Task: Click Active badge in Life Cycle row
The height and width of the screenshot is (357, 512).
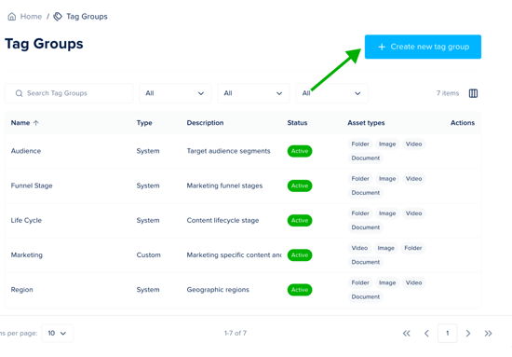Action: (x=300, y=220)
